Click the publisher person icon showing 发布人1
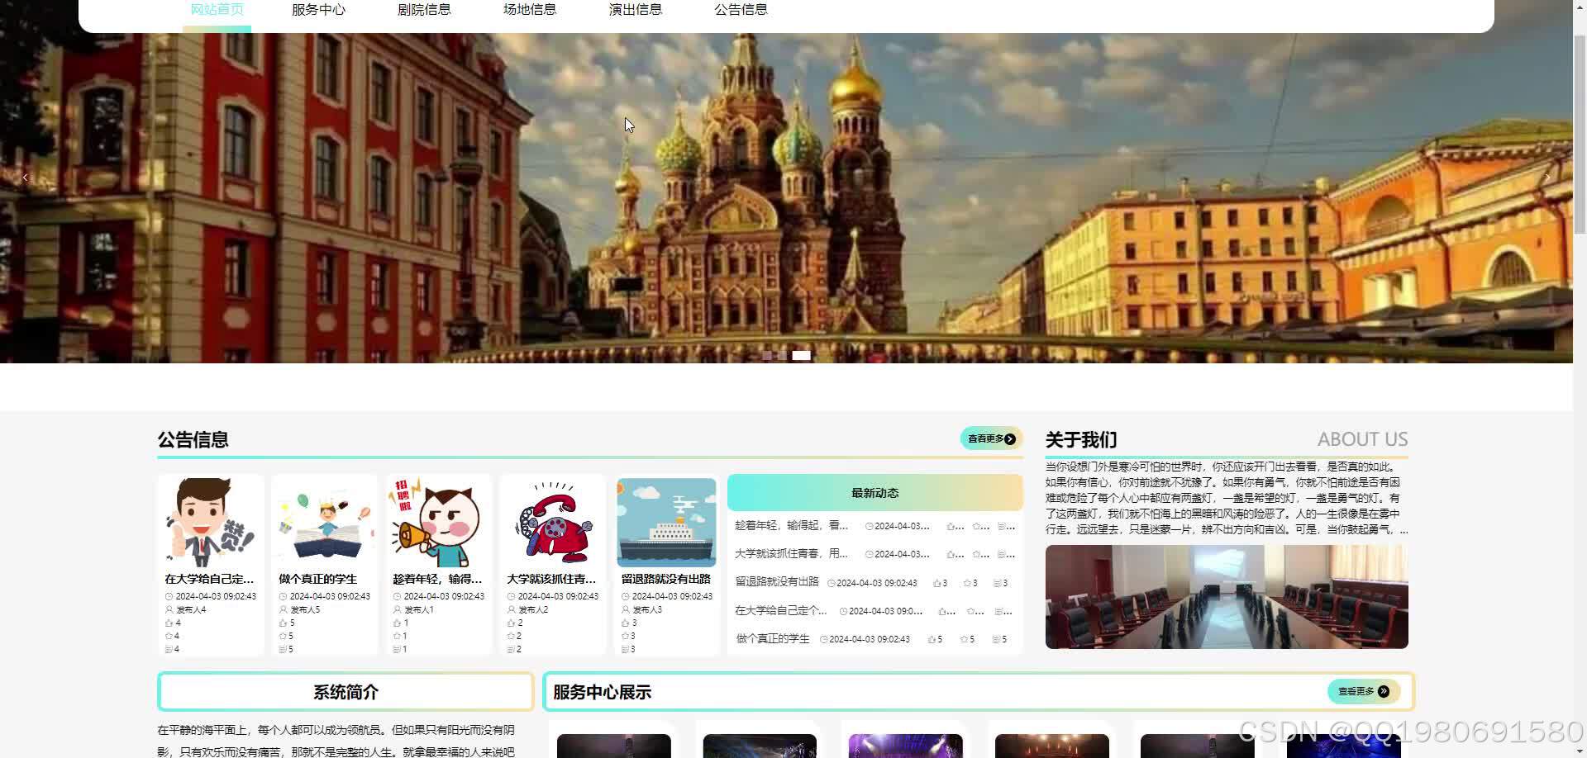This screenshot has width=1587, height=758. pos(397,609)
